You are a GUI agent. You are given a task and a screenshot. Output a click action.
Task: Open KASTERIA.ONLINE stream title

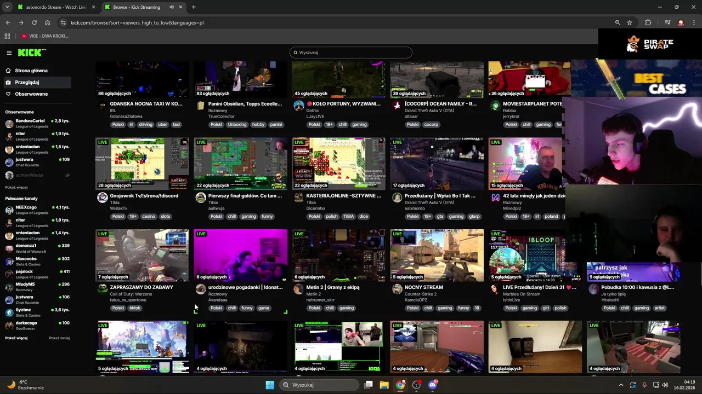point(343,196)
